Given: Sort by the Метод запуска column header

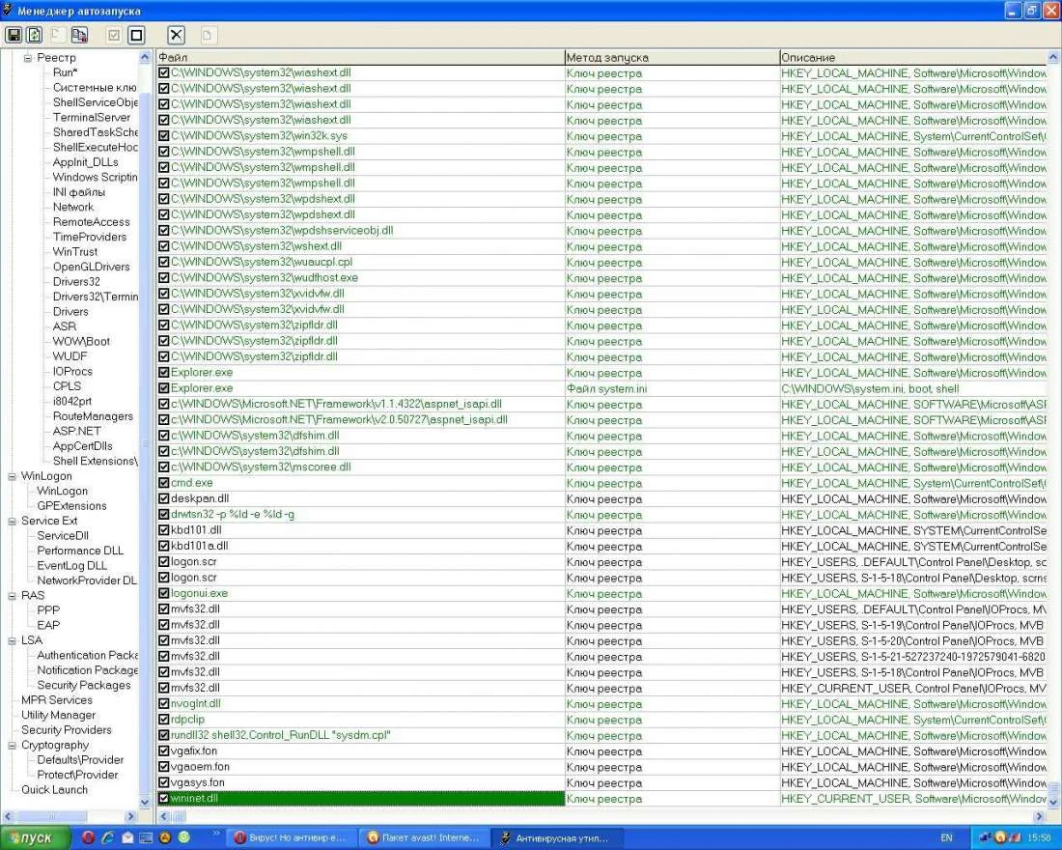Looking at the screenshot, I should pos(672,58).
